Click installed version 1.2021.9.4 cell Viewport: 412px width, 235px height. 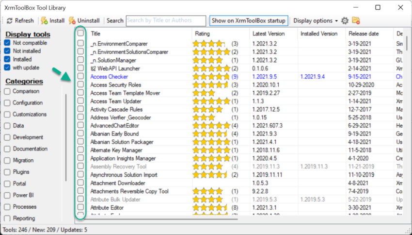point(313,77)
